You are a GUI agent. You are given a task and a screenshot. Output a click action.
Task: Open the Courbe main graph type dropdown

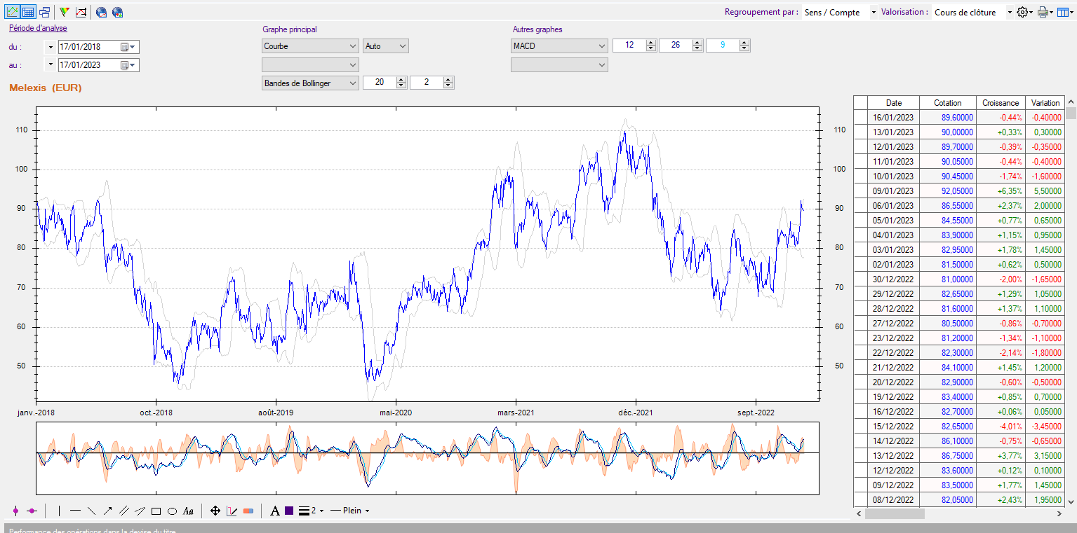tap(310, 46)
